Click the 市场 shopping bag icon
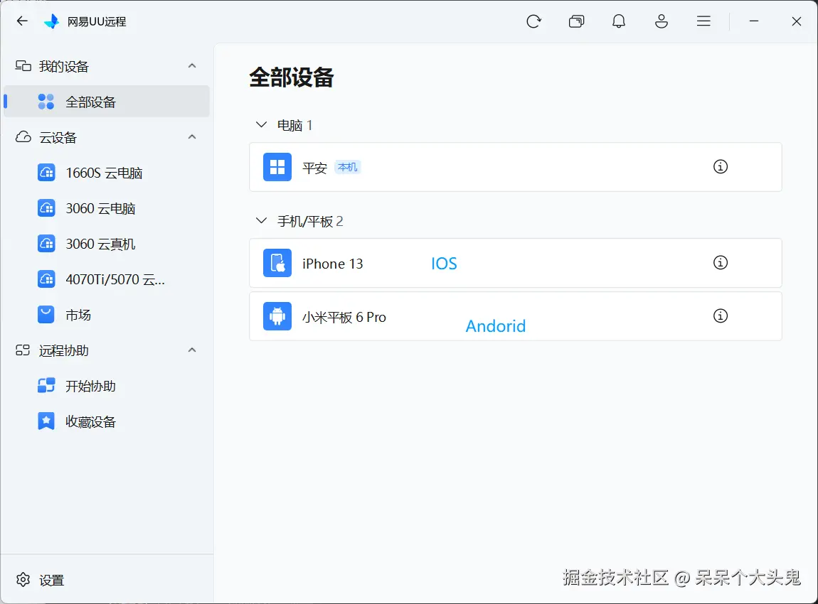This screenshot has width=818, height=604. coord(46,314)
